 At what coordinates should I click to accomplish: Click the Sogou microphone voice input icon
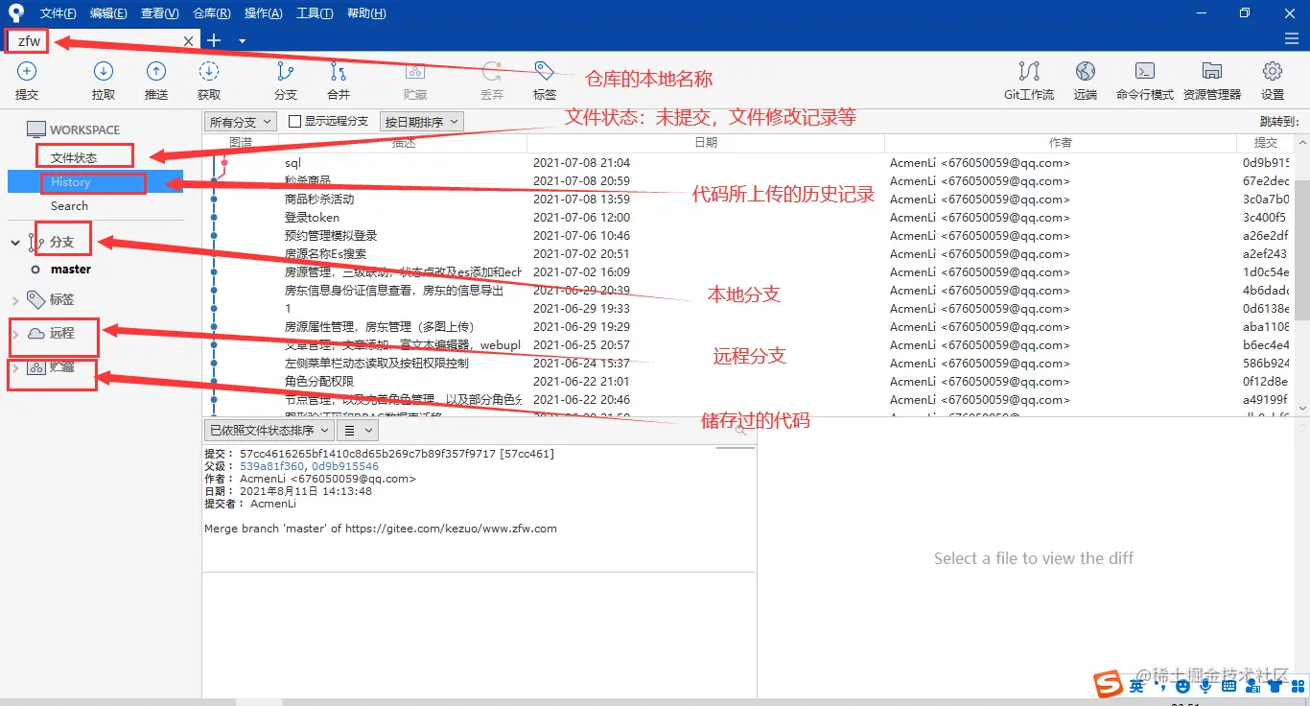1206,686
